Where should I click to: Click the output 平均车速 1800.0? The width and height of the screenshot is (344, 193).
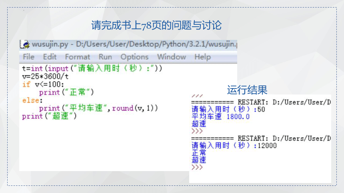tap(220, 116)
